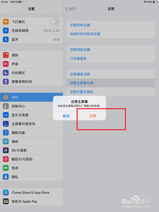The height and width of the screenshot is (212, 159).
Task: Select the 声音 sound icon
Action: 6,64
